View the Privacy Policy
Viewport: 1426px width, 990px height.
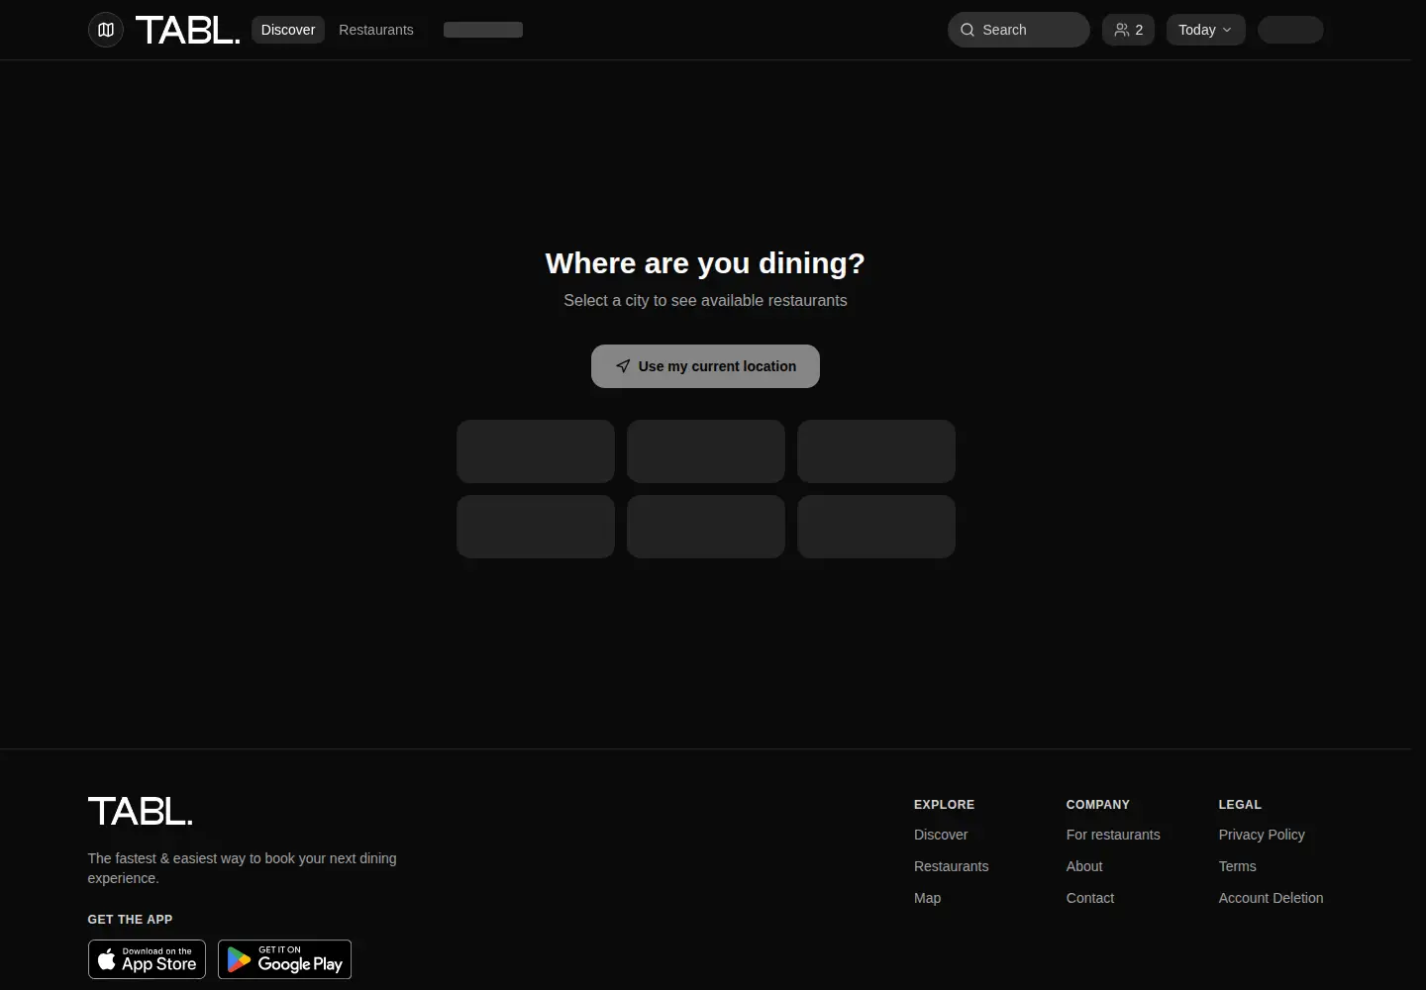point(1262,835)
